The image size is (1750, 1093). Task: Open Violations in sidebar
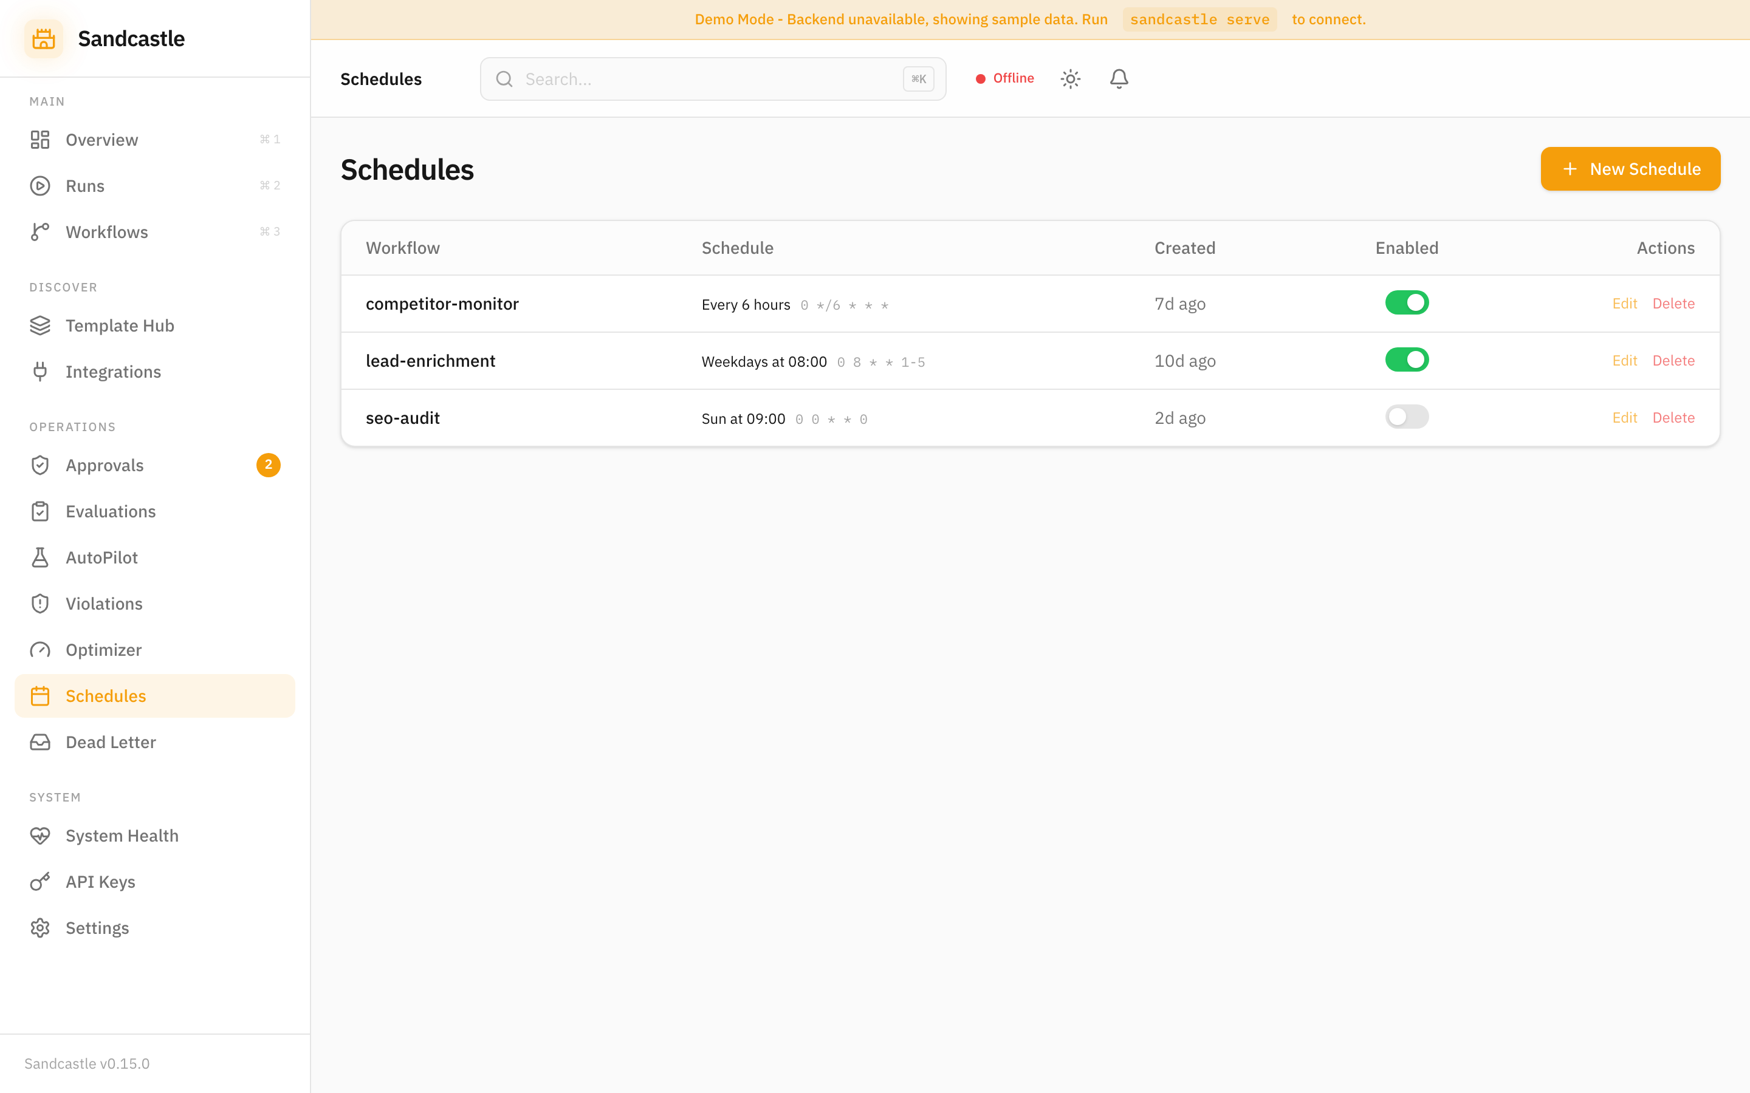coord(103,604)
